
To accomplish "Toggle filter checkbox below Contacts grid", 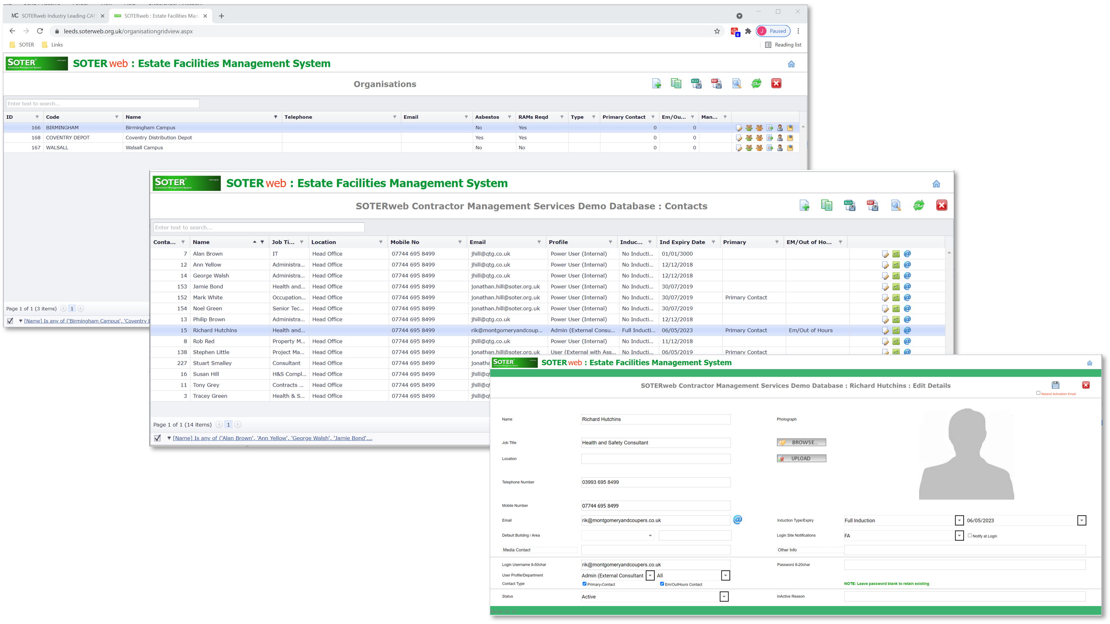I will (x=157, y=438).
